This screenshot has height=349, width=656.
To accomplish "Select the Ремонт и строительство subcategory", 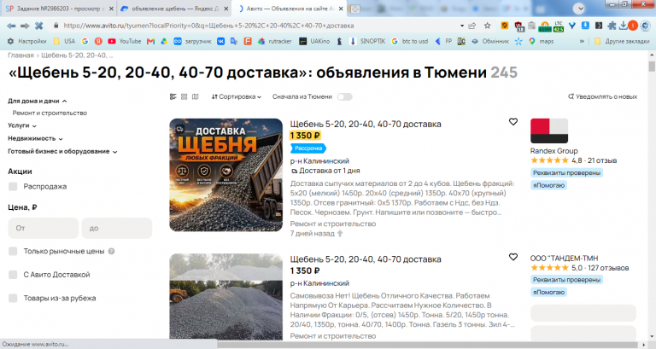I will [50, 113].
